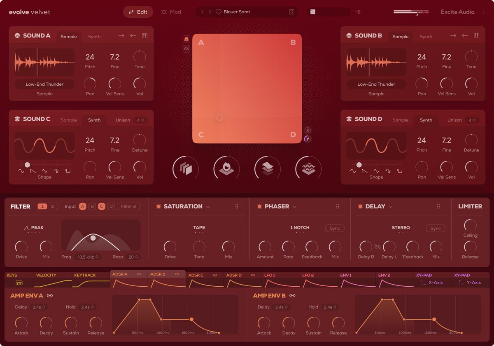Switch Sound B to the Synth tab
This screenshot has height=346, width=494.
(x=426, y=36)
